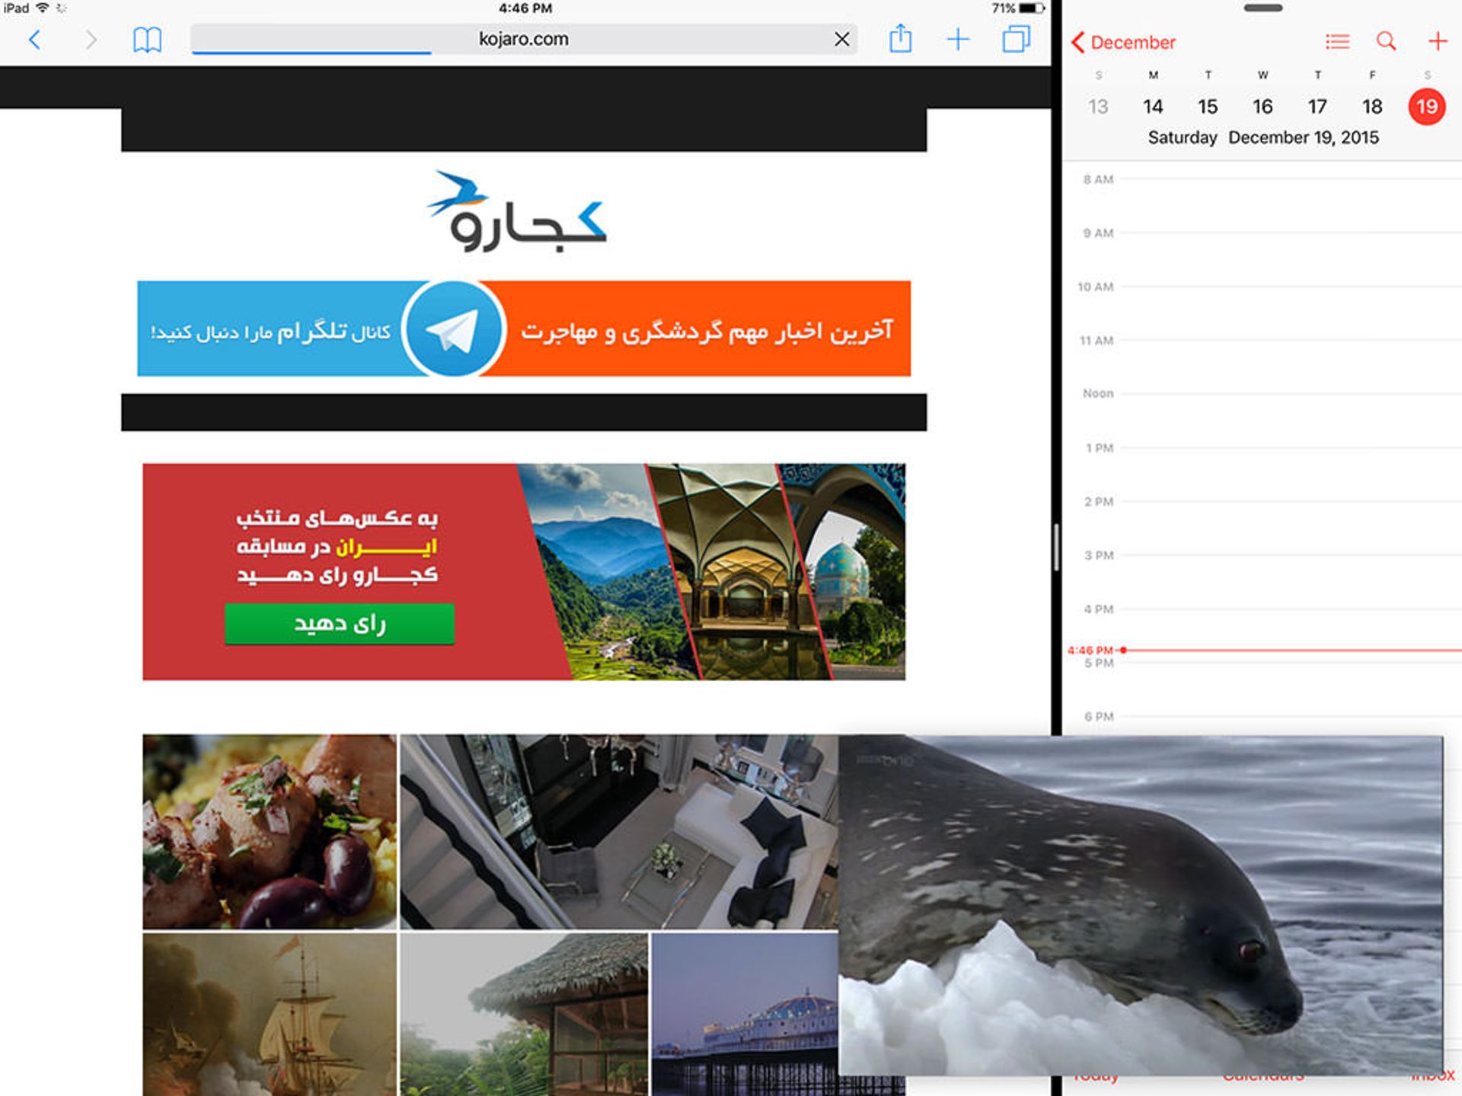Show all tabs overview icon
The width and height of the screenshot is (1462, 1096).
point(1016,39)
